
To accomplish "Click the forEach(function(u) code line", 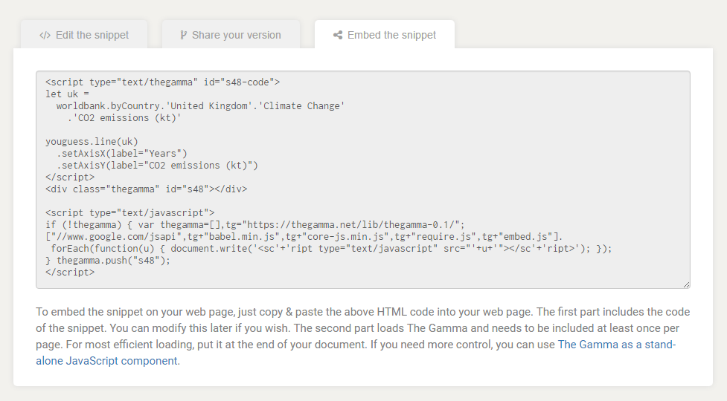I will coord(332,248).
